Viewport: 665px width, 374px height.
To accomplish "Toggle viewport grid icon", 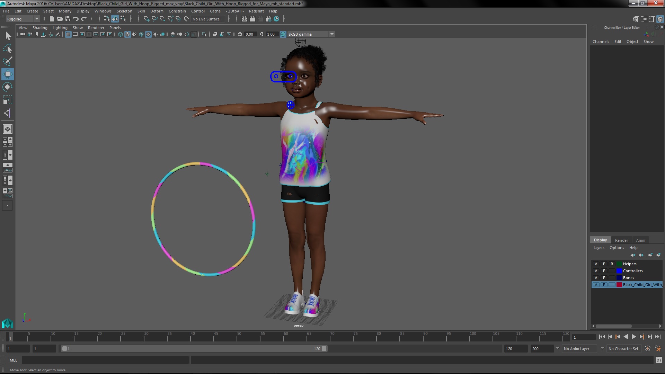I will click(x=68, y=34).
